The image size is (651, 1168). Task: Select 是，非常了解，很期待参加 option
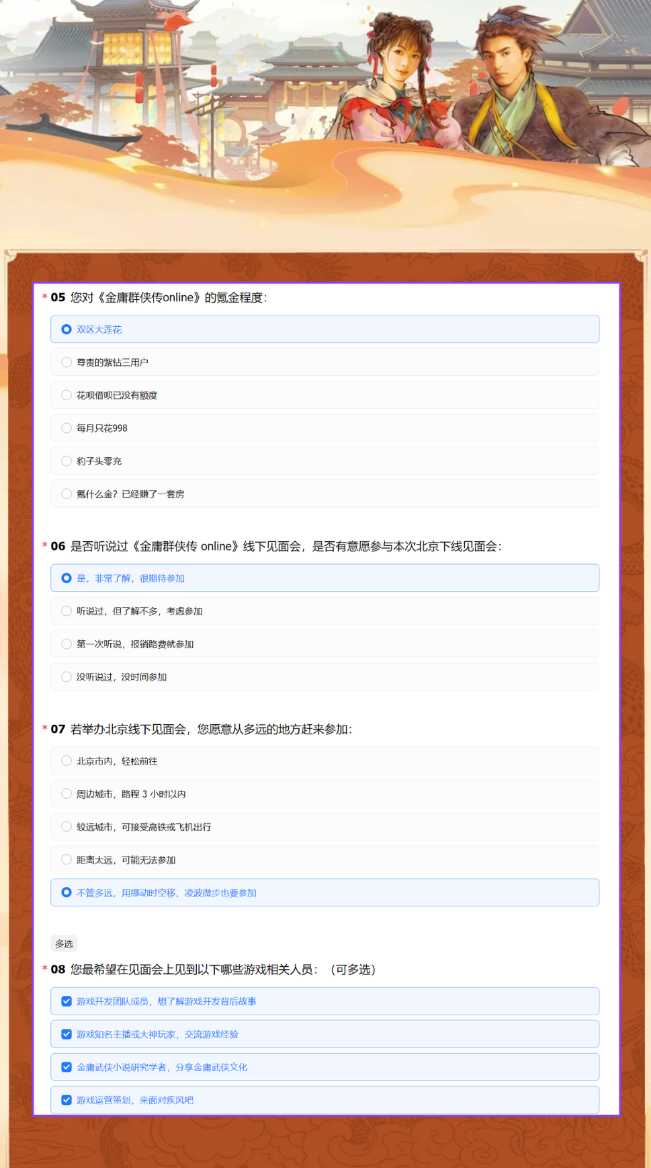[324, 578]
